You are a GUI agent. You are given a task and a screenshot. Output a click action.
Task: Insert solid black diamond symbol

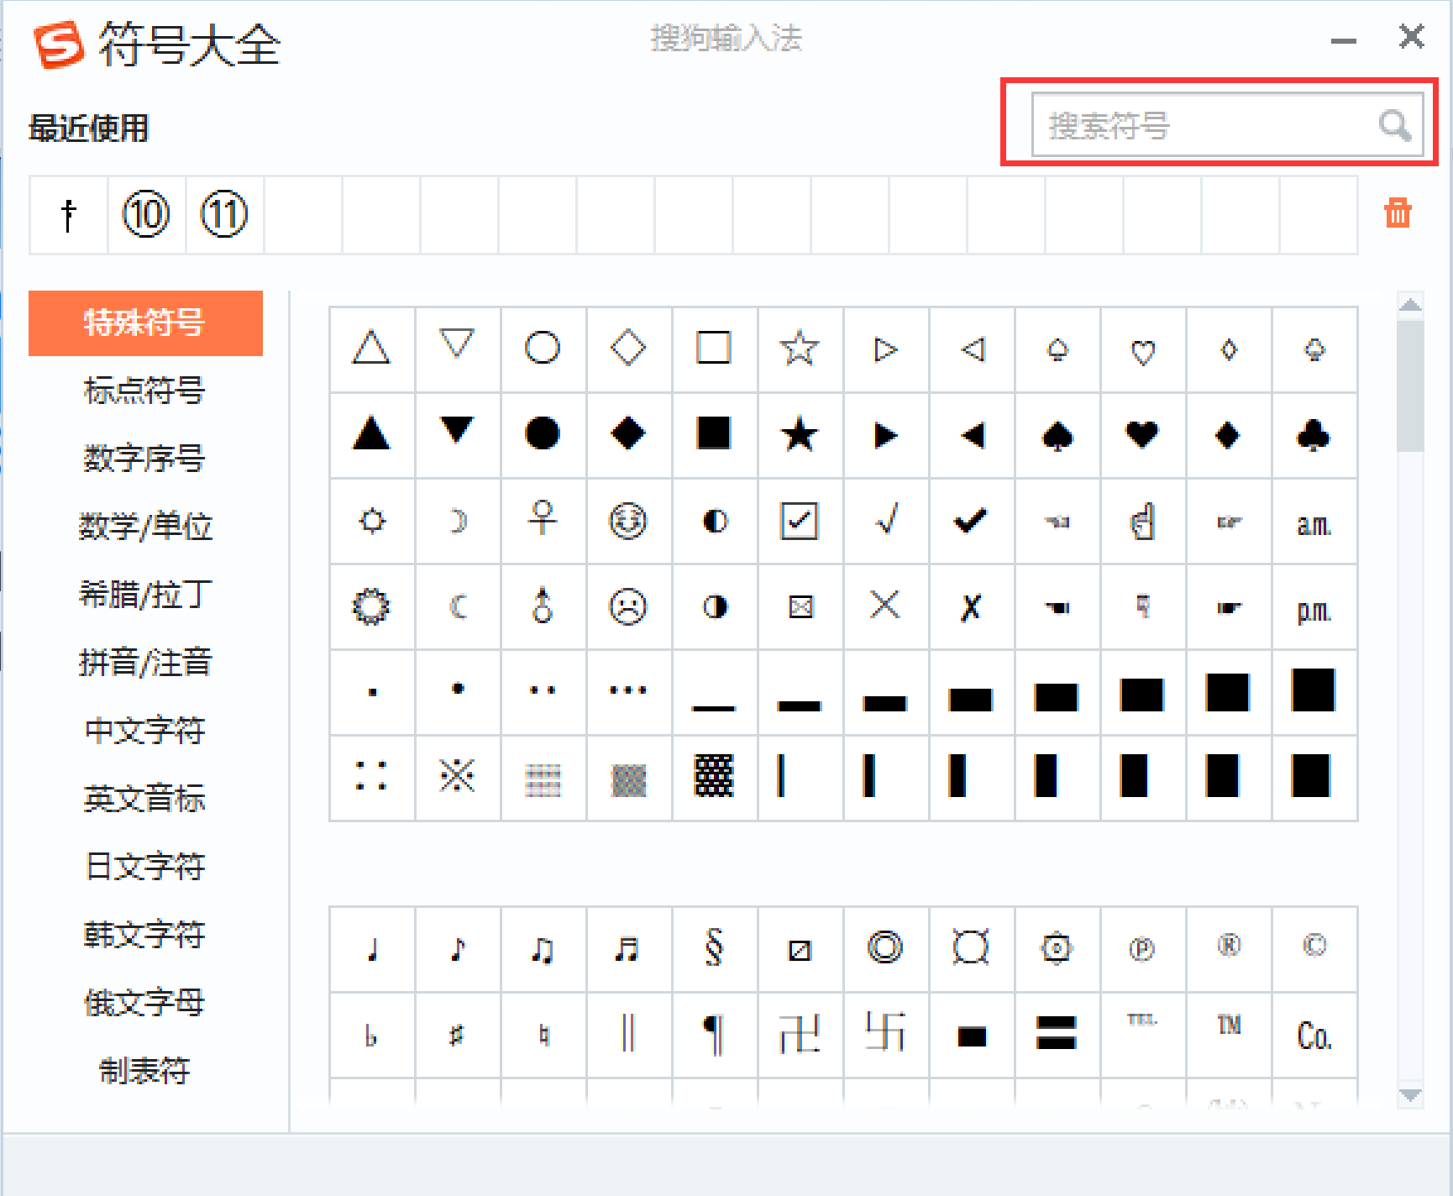click(x=628, y=435)
